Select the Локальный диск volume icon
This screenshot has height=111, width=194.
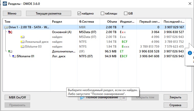(22, 42)
